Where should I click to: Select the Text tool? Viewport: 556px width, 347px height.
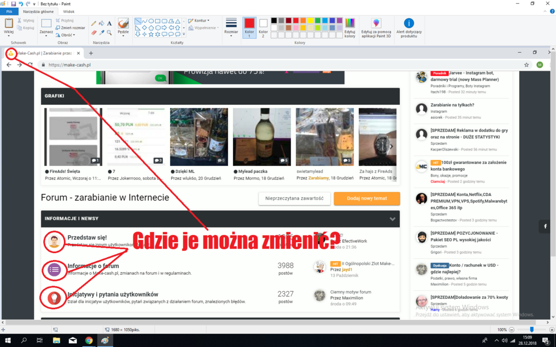click(x=110, y=24)
